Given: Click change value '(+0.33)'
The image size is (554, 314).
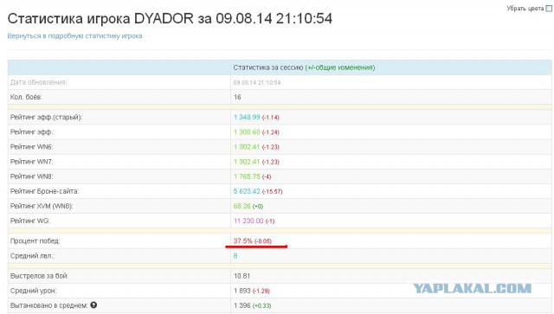Looking at the screenshot, I should [x=262, y=306].
